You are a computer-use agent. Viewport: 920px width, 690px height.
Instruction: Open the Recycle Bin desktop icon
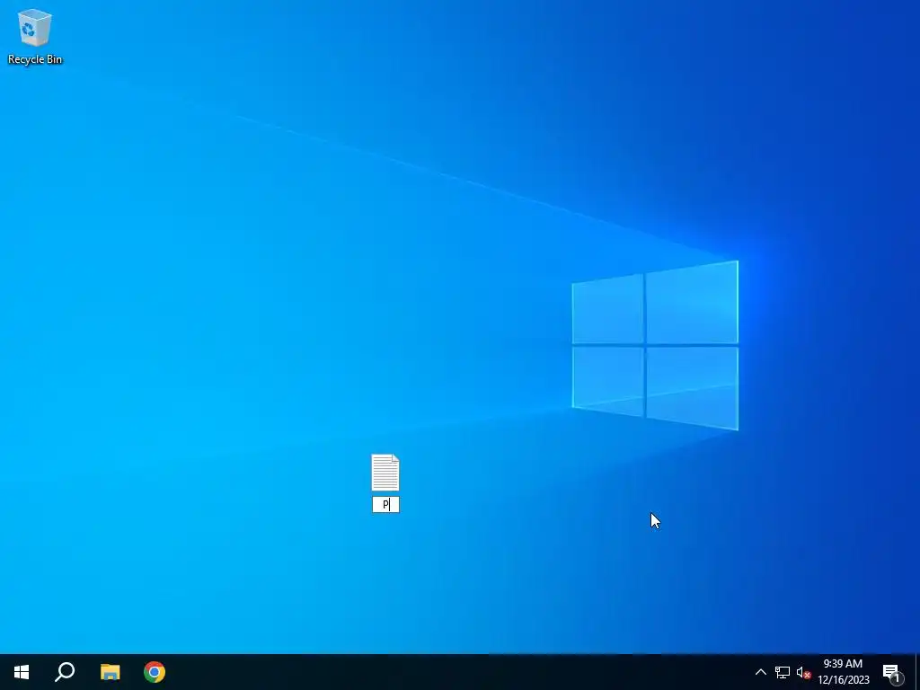[35, 36]
